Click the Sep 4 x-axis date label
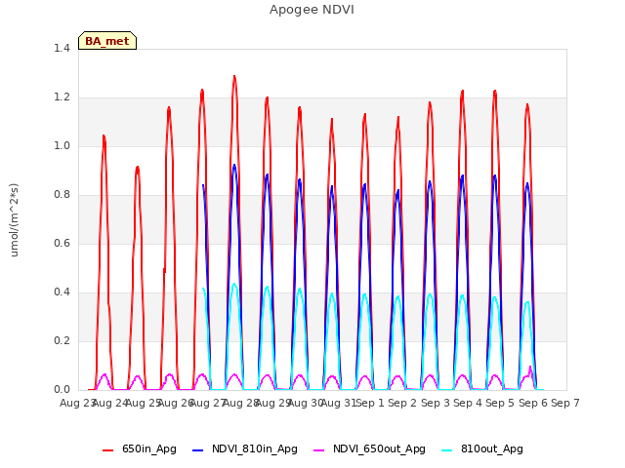This screenshot has width=625, height=468. coord(468,403)
